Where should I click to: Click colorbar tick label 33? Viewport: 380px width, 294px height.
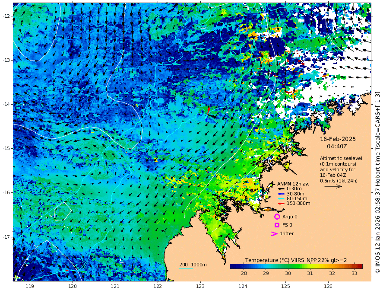355,273
